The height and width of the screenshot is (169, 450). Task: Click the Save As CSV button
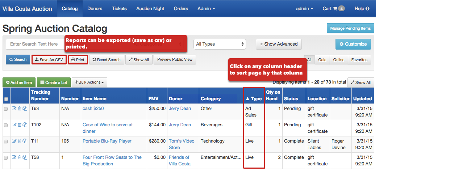click(49, 60)
